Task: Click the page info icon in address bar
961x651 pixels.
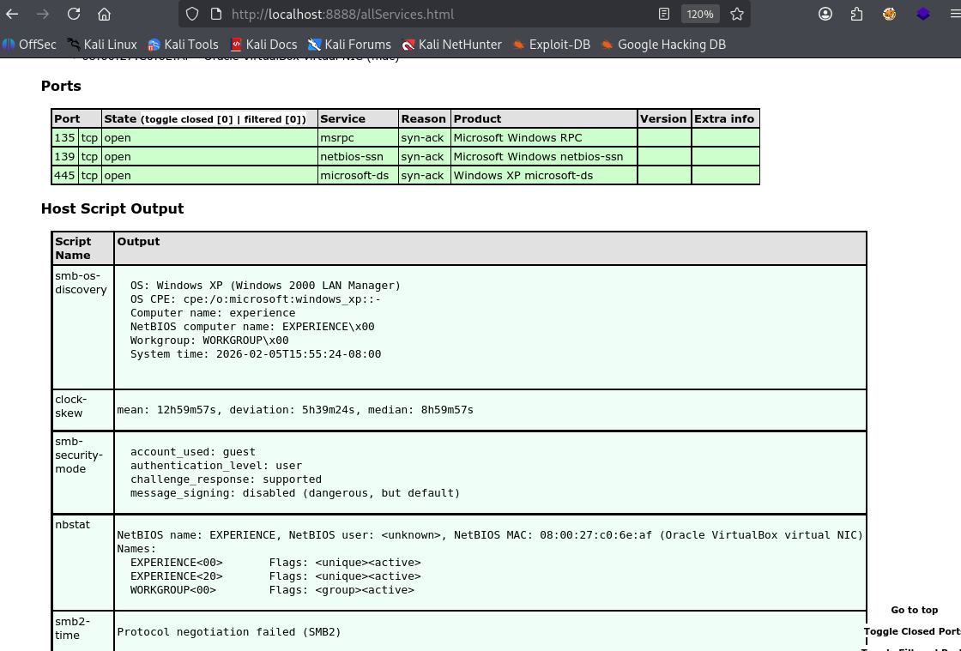Action: 215,14
